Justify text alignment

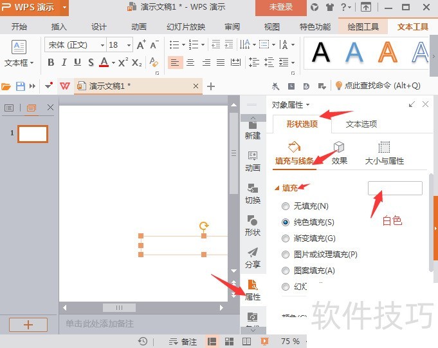click(x=221, y=62)
